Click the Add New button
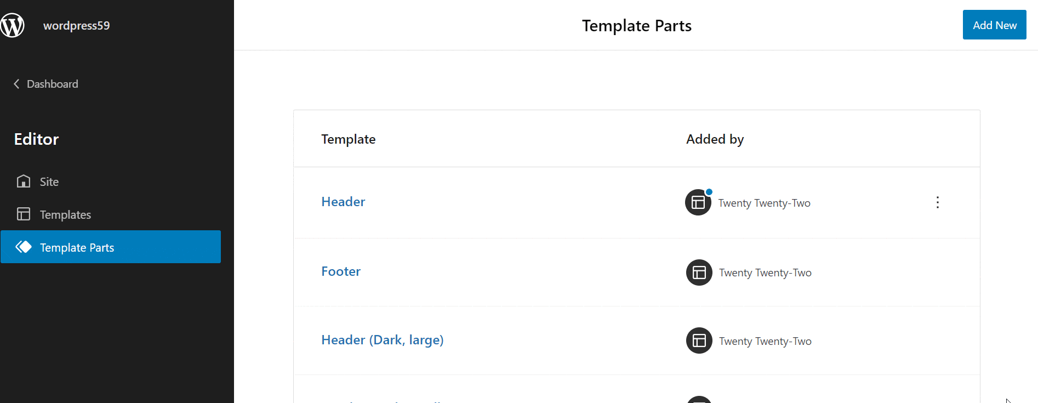This screenshot has height=403, width=1038. 994,25
